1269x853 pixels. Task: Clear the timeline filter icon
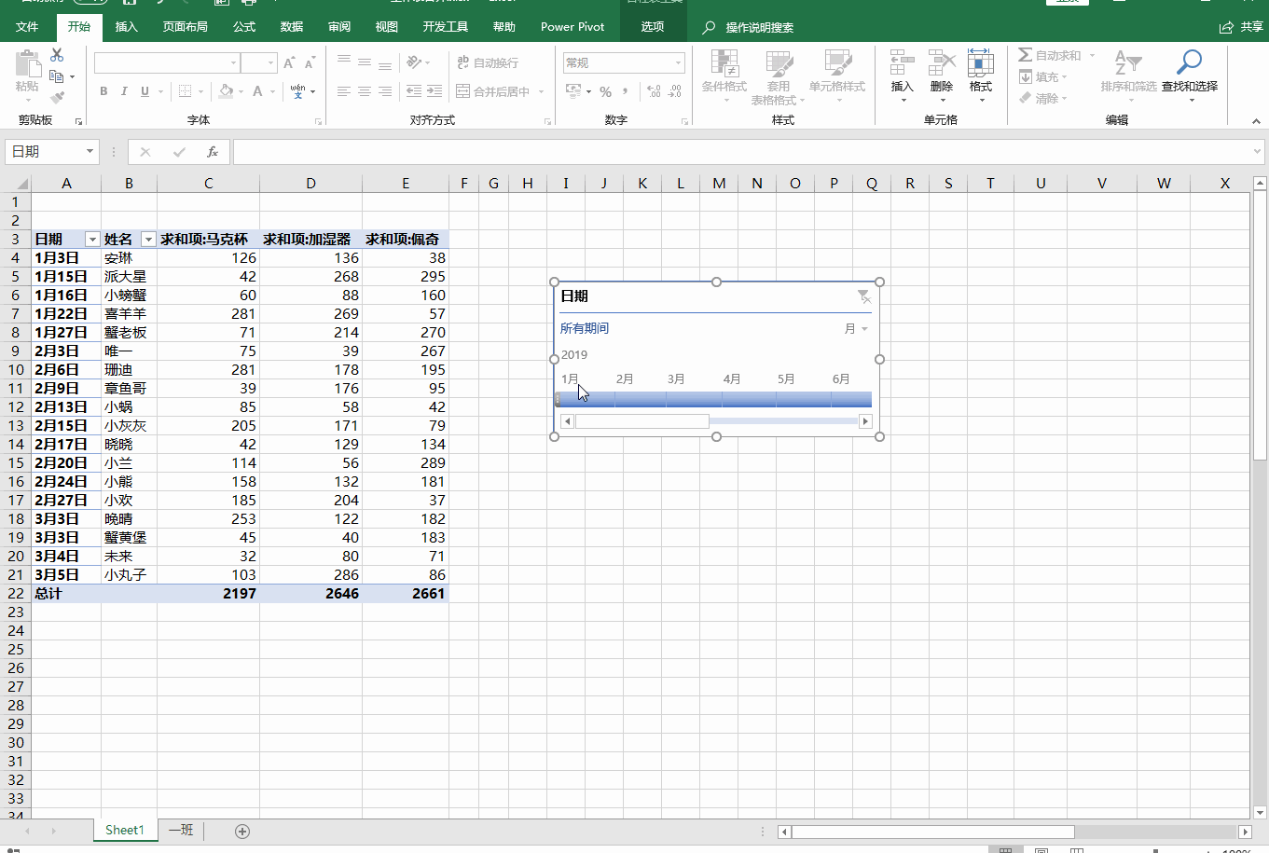pos(863,296)
